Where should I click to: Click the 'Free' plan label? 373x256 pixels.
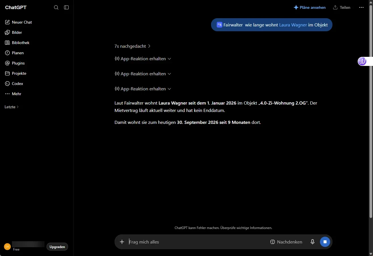[16, 249]
